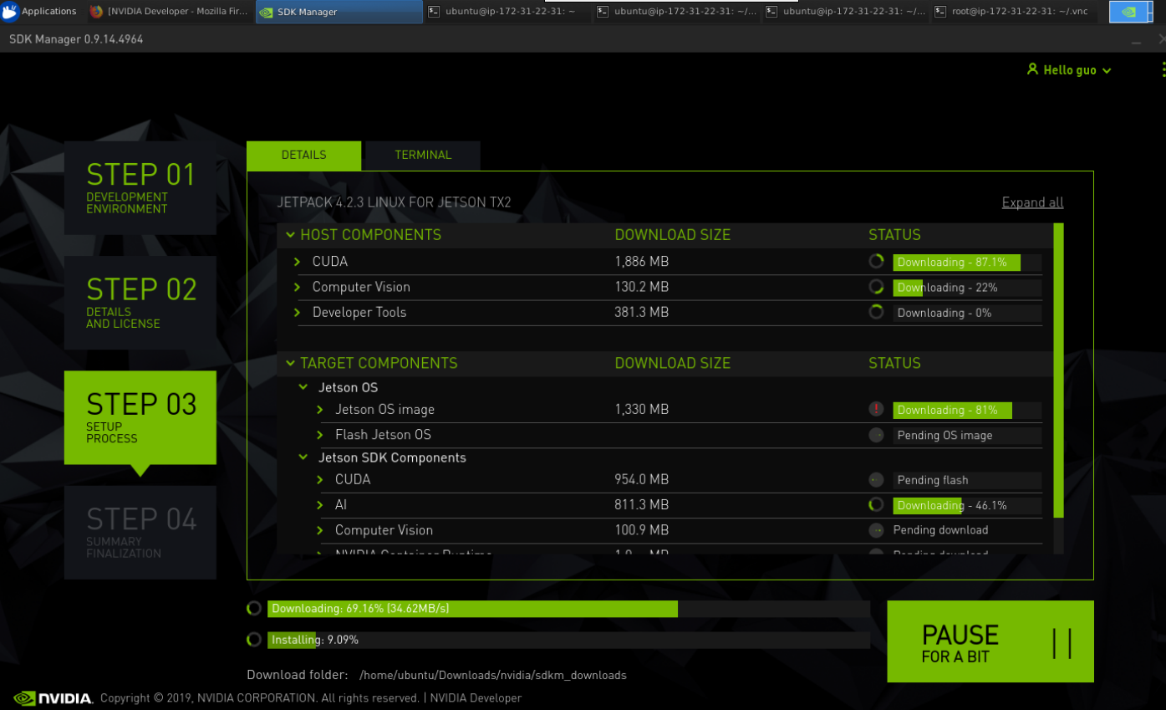The width and height of the screenshot is (1166, 710).
Task: Expand the Developer Tools row
Action: coord(298,312)
